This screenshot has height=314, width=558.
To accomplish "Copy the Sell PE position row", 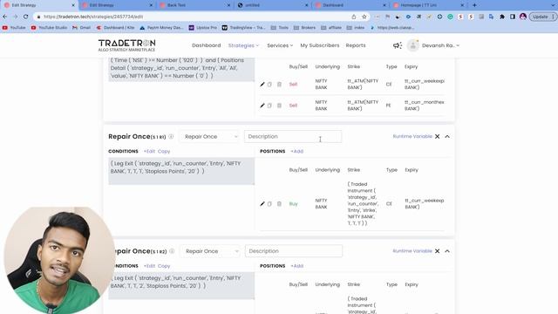I will 269,106.
